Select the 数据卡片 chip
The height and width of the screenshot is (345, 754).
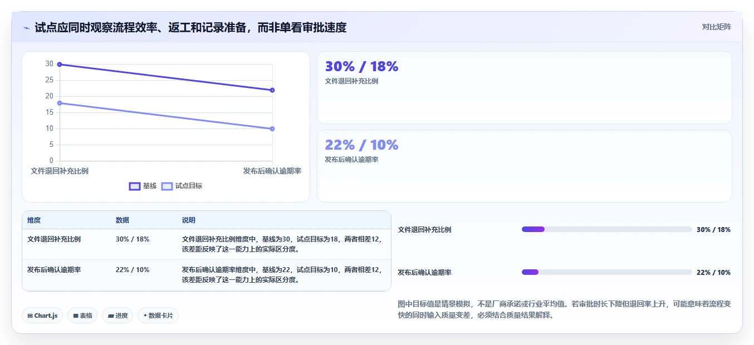click(158, 316)
